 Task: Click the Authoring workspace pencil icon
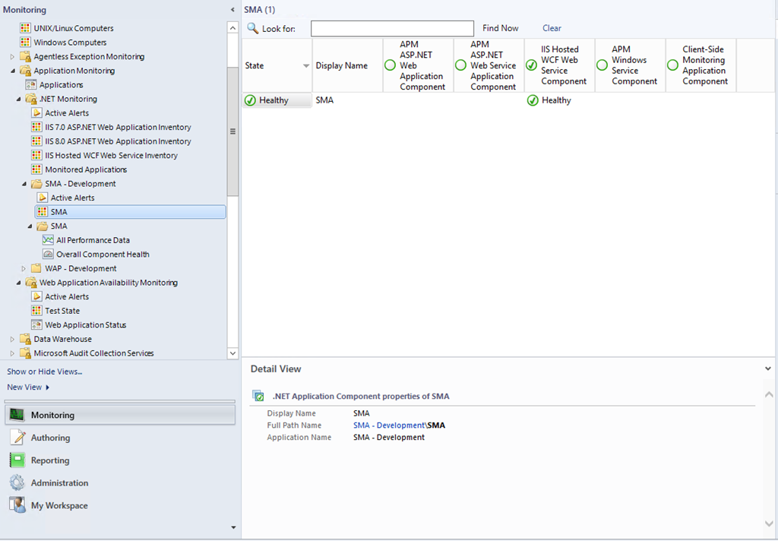pos(17,438)
